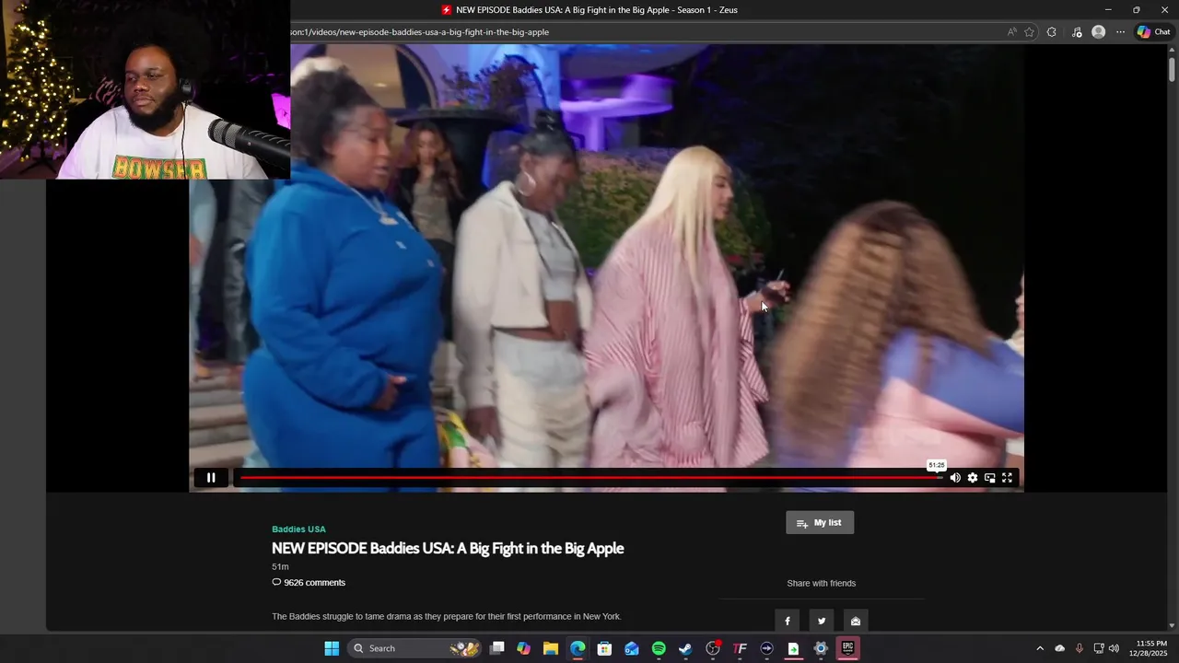The height and width of the screenshot is (663, 1179).
Task: Seek along the red video progress bar
Action: click(x=591, y=478)
